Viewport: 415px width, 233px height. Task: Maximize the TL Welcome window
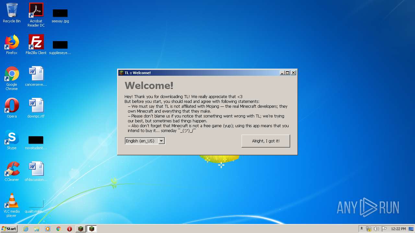click(x=287, y=73)
